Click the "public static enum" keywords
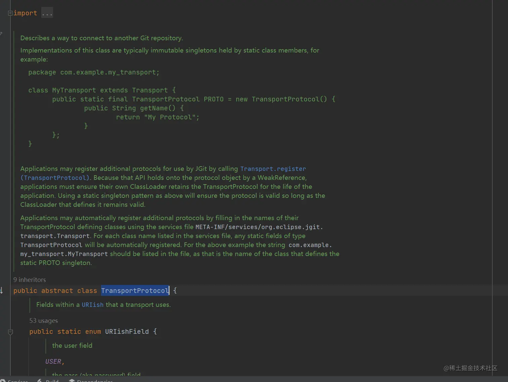The image size is (508, 382). coord(65,332)
